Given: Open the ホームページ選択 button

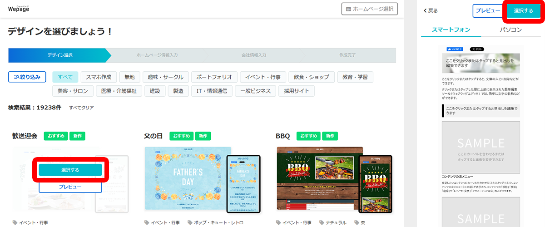Looking at the screenshot, I should coord(370,9).
